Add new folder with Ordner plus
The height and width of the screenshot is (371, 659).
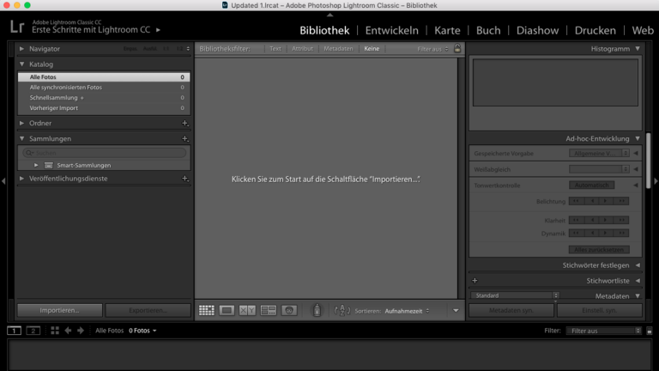(x=185, y=124)
